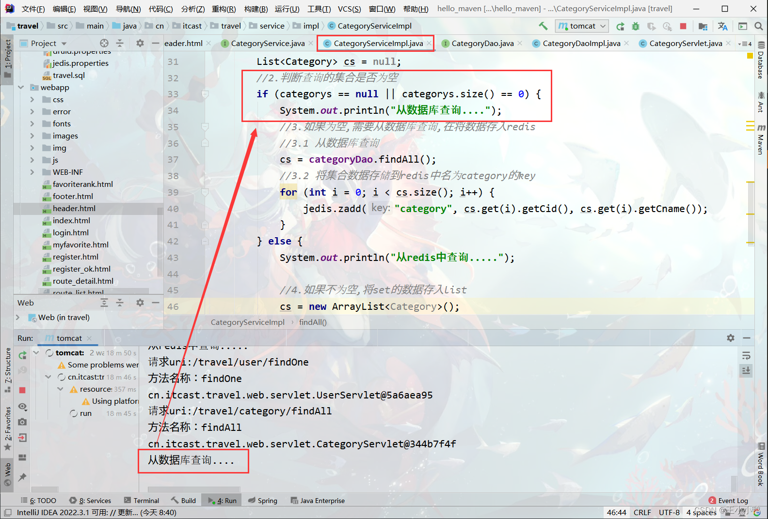Screen dimensions: 768x519
Task: Collapse the cn.itcast node in Run tree
Action: tap(48, 377)
